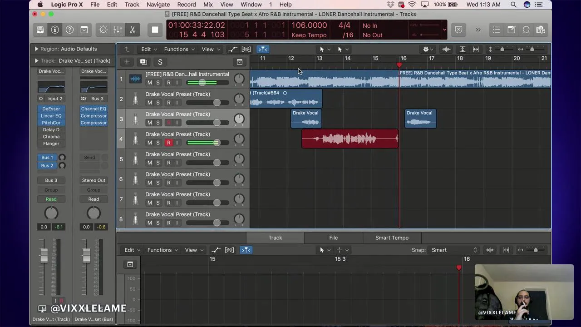Record-enable track 3 Drake Vocal Preset
This screenshot has width=581, height=327.
168,123
